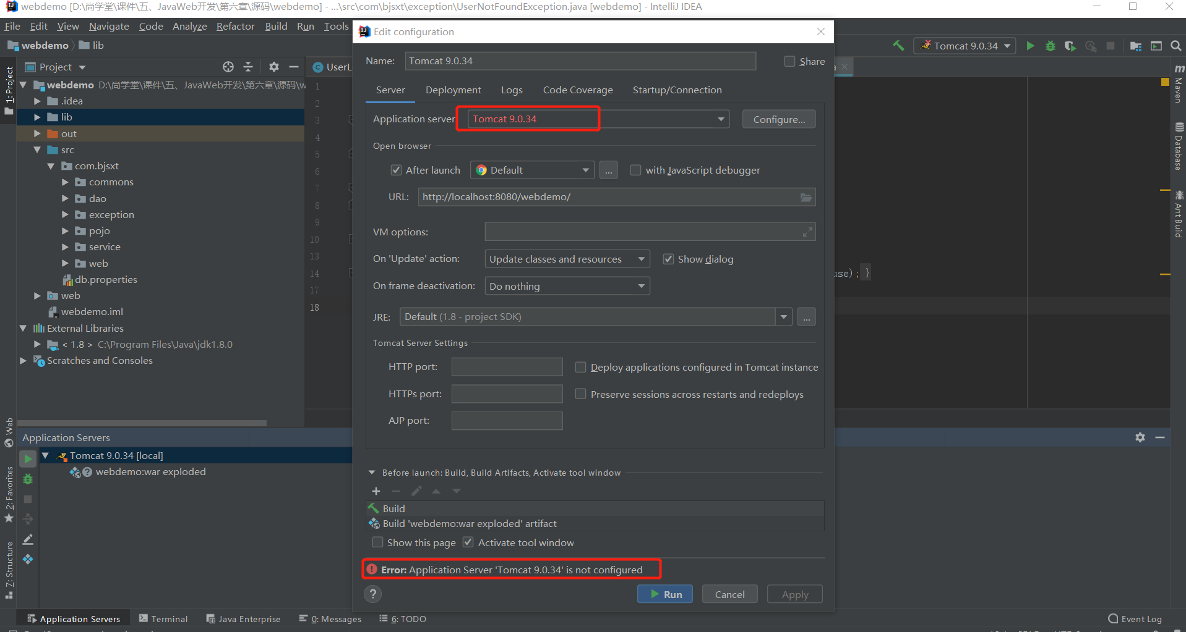Debug server from Application Servers bug icon
Screen dimensions: 1186x632
pyautogui.click(x=28, y=479)
